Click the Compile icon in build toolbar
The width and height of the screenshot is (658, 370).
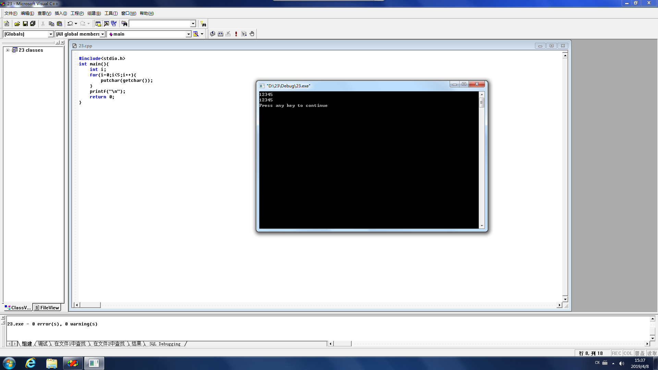212,34
